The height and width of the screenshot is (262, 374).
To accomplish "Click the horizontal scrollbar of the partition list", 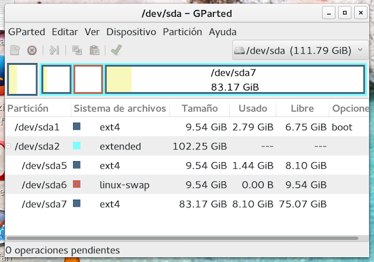I will tap(182, 238).
